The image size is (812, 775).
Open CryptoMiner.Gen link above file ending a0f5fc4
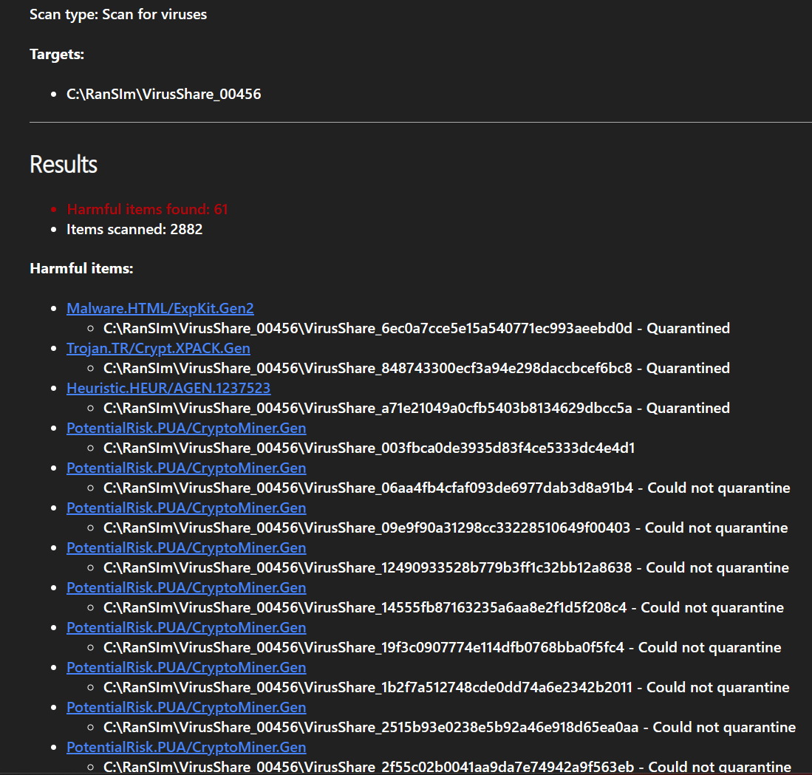point(186,627)
